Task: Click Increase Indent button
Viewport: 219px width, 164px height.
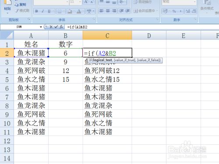Action: click(127, 10)
